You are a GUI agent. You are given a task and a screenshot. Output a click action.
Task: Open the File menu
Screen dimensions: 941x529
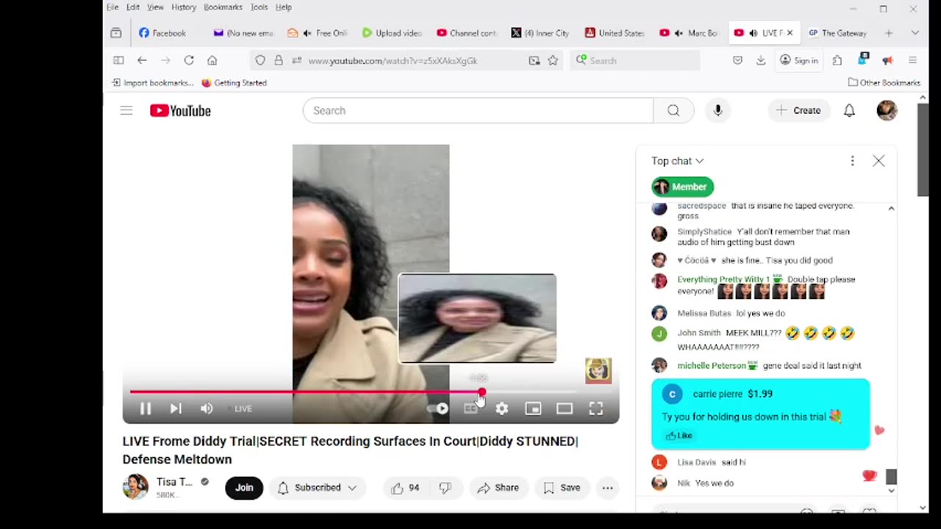pos(112,7)
